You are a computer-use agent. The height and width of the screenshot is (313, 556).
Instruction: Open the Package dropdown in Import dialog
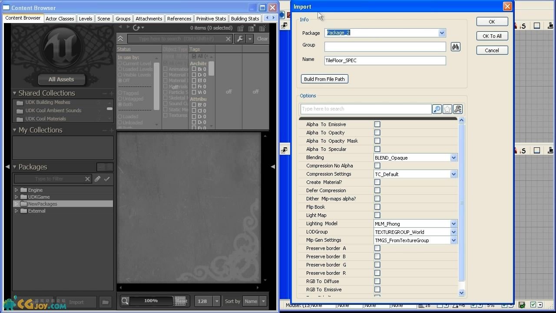click(442, 33)
